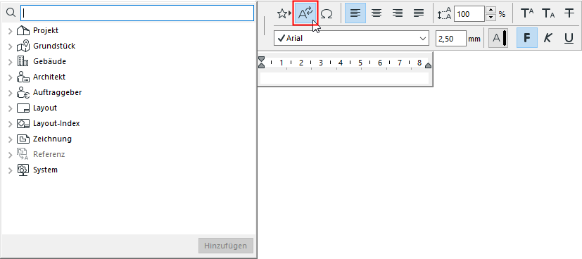Expand the Zeichnung category
The width and height of the screenshot is (582, 259).
[x=10, y=139]
